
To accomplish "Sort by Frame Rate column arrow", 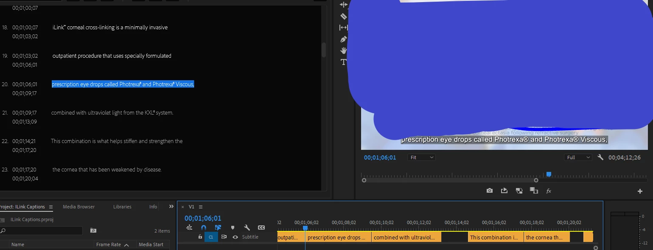I will (x=126, y=244).
